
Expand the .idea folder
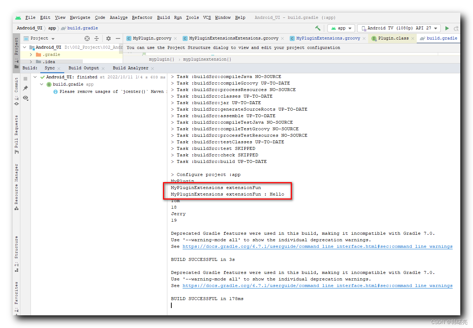click(x=31, y=62)
